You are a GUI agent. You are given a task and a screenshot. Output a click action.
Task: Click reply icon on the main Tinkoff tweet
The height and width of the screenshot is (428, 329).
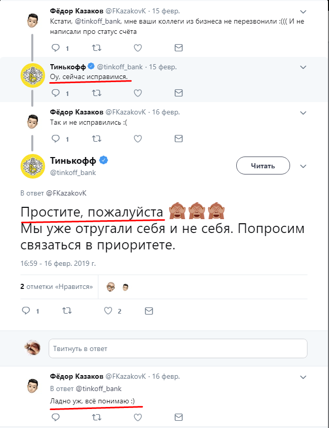coord(27,311)
